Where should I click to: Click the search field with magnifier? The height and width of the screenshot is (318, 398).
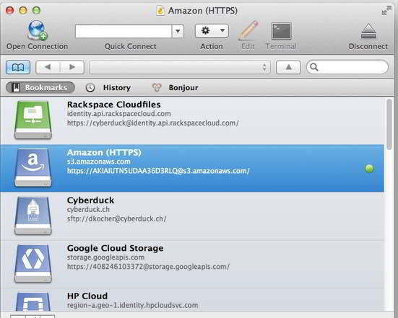coord(347,67)
